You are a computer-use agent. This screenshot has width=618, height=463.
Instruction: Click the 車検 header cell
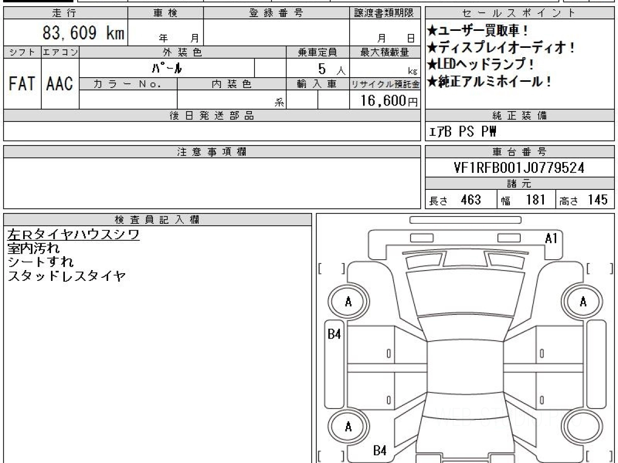coord(165,13)
